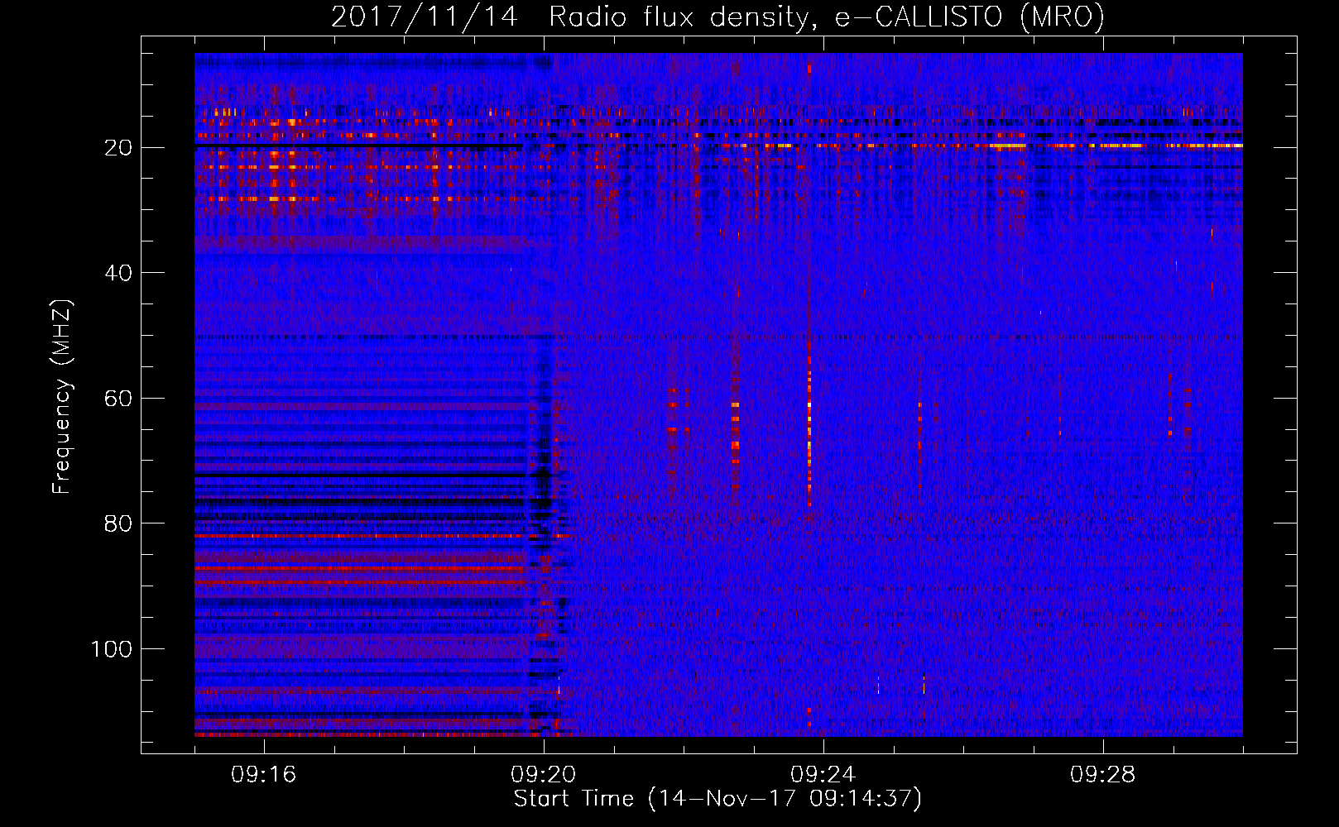The image size is (1339, 827).
Task: Click the "09:28" time tick label
Action: [1103, 775]
